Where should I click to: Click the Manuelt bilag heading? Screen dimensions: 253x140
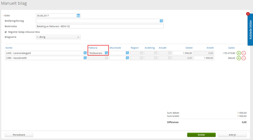point(14,3)
